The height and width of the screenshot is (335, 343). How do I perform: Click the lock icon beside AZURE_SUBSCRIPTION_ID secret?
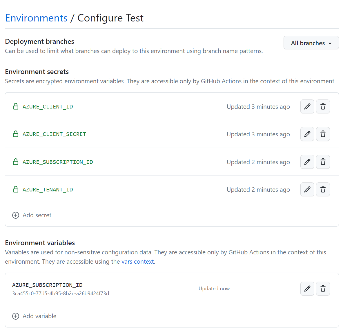point(16,162)
